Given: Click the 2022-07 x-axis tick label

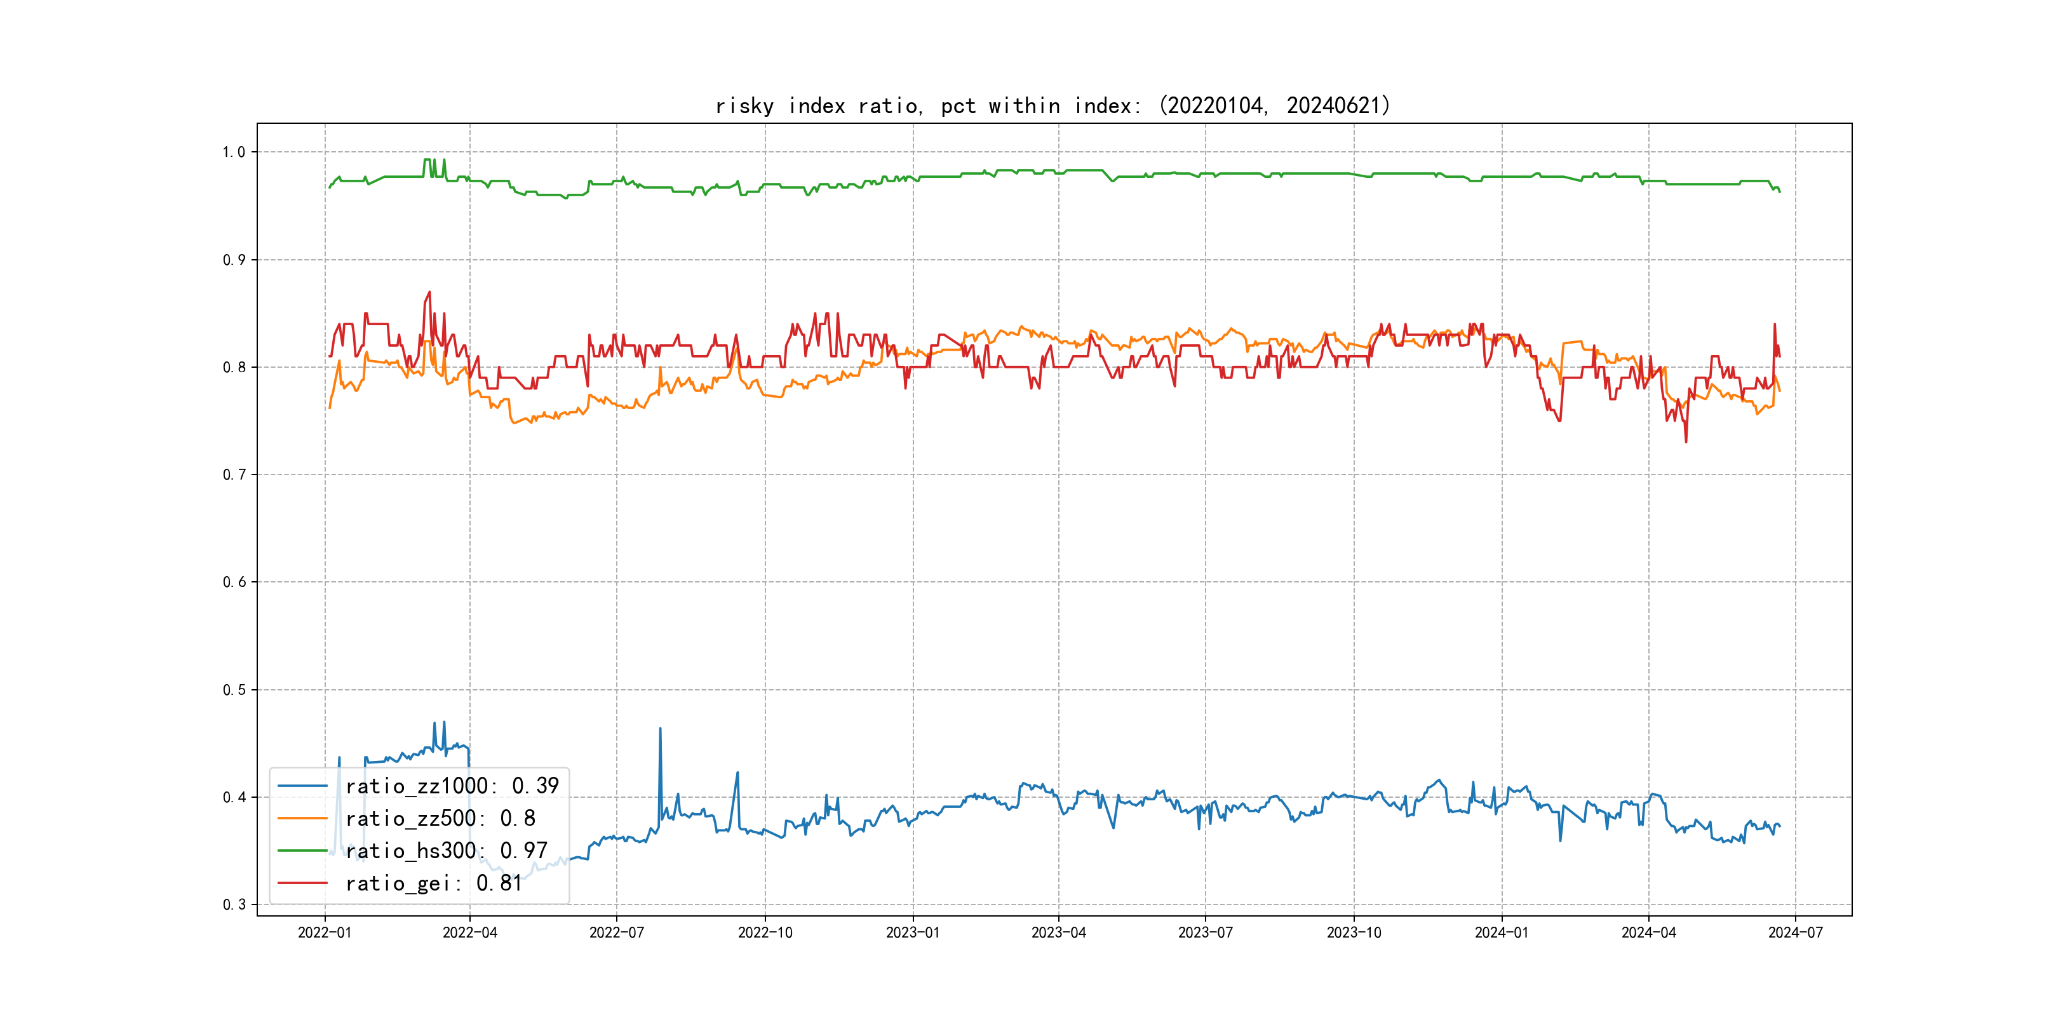Looking at the screenshot, I should pyautogui.click(x=616, y=932).
